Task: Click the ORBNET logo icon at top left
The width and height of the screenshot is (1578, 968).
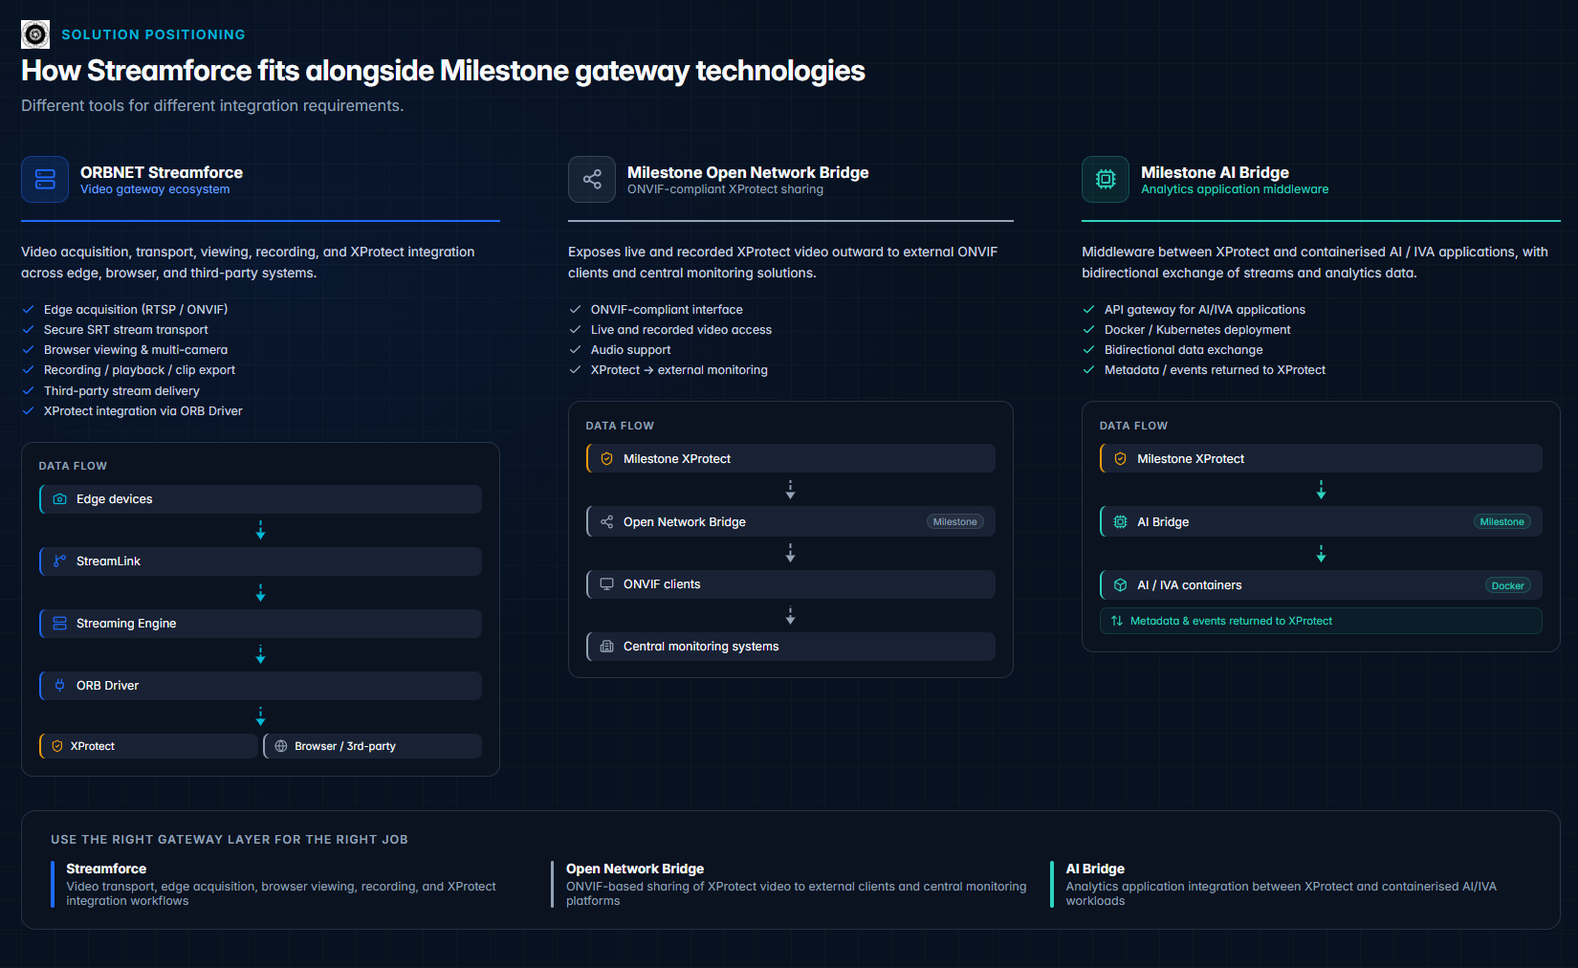Action: [35, 34]
